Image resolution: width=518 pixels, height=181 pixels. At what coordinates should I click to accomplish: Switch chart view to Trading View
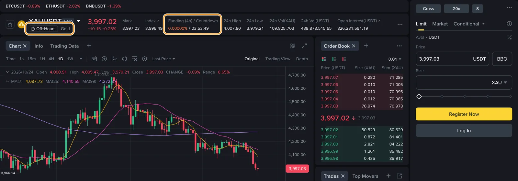pyautogui.click(x=278, y=59)
